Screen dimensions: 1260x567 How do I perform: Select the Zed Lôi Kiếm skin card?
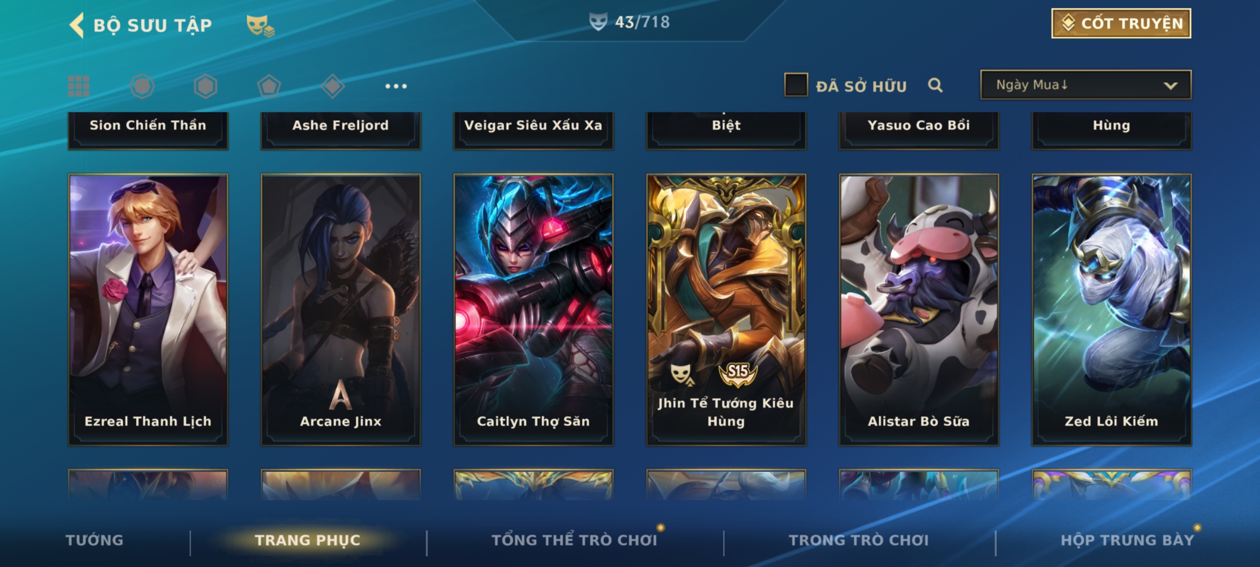point(1111,310)
